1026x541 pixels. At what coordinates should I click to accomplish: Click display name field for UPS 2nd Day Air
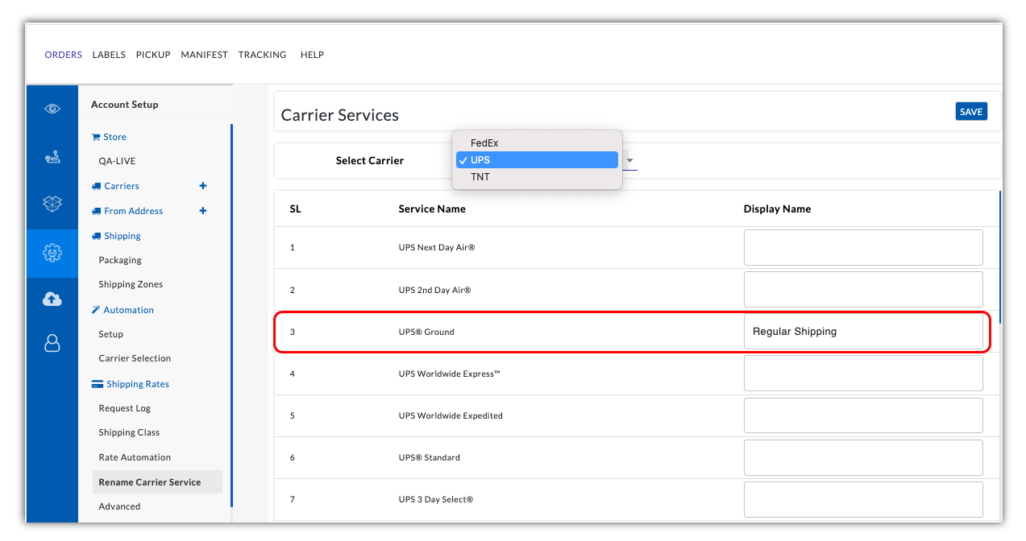863,289
